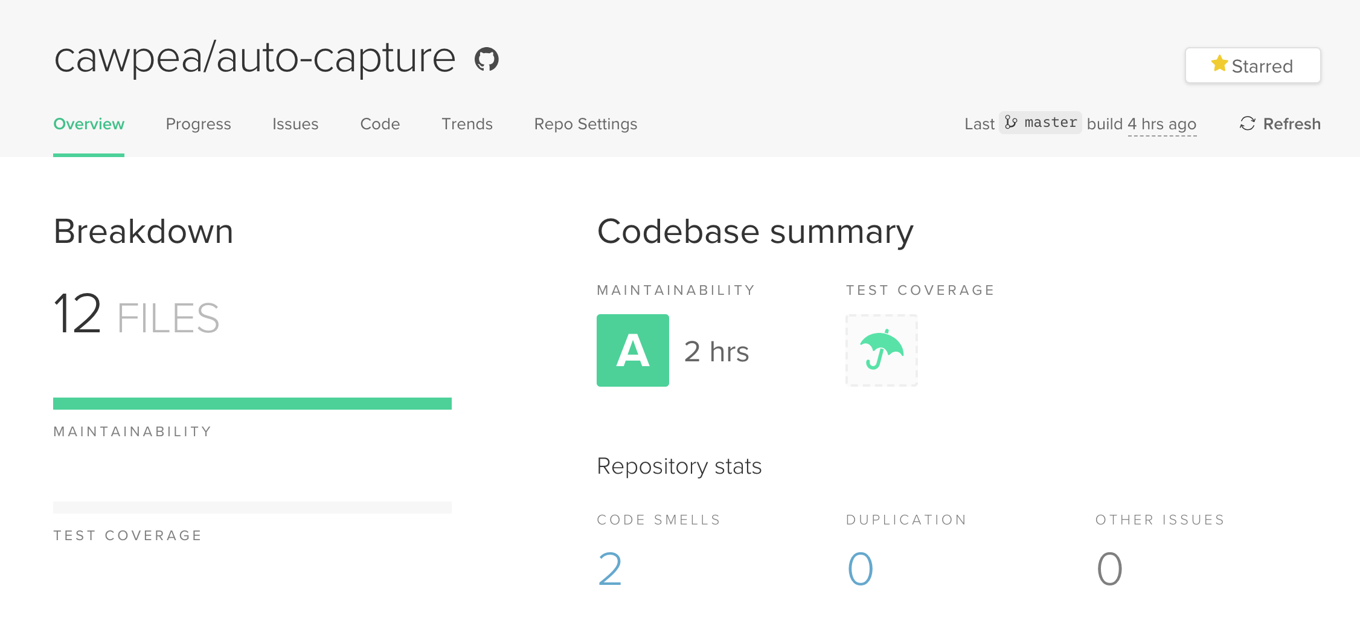This screenshot has height=632, width=1360.
Task: Click the empty test coverage bar
Action: coord(252,508)
